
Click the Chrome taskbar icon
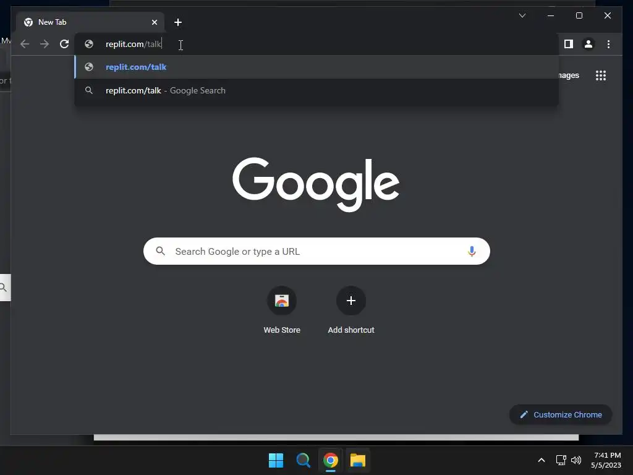(330, 460)
